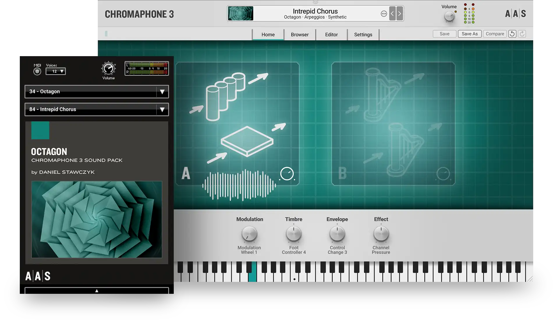Toggle the MIDI indicator button

(x=37, y=72)
